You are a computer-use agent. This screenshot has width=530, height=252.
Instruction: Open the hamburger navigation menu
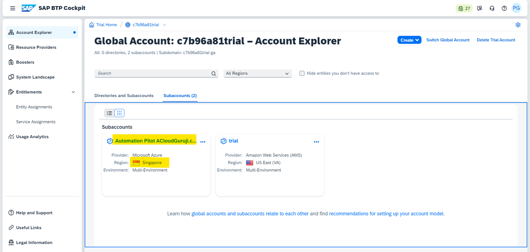click(12, 8)
